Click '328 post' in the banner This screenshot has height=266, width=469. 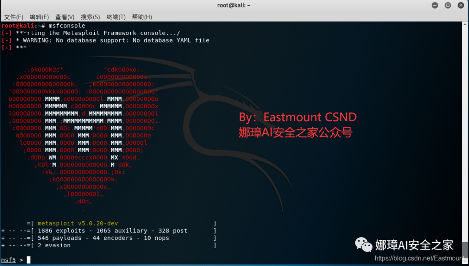[173, 231]
